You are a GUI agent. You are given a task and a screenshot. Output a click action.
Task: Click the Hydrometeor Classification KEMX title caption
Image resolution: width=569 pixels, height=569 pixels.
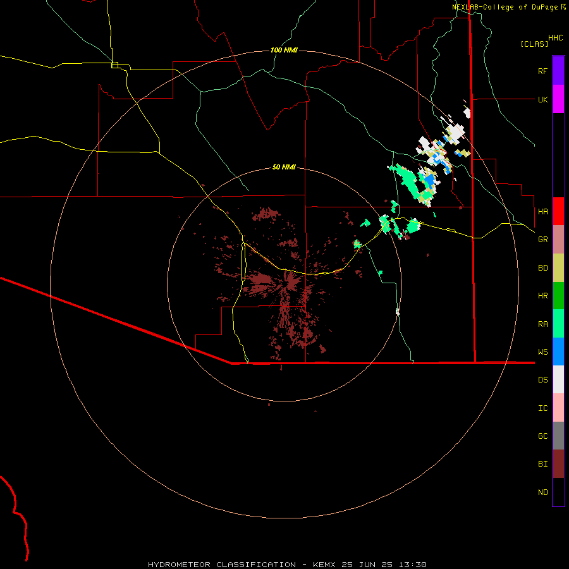287,565
